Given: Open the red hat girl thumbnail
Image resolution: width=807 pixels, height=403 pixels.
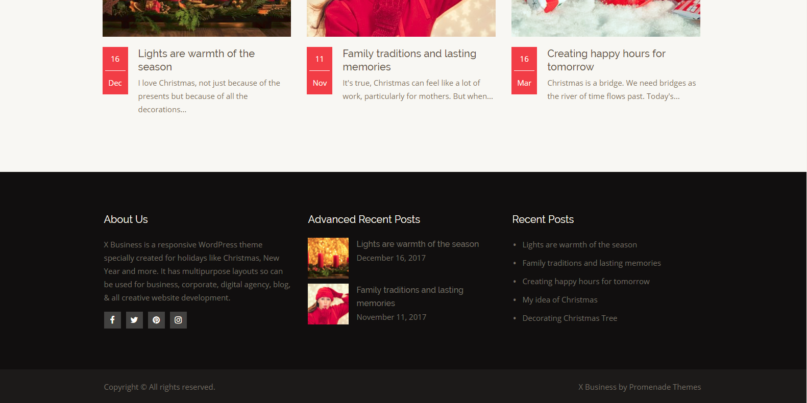Looking at the screenshot, I should point(328,304).
